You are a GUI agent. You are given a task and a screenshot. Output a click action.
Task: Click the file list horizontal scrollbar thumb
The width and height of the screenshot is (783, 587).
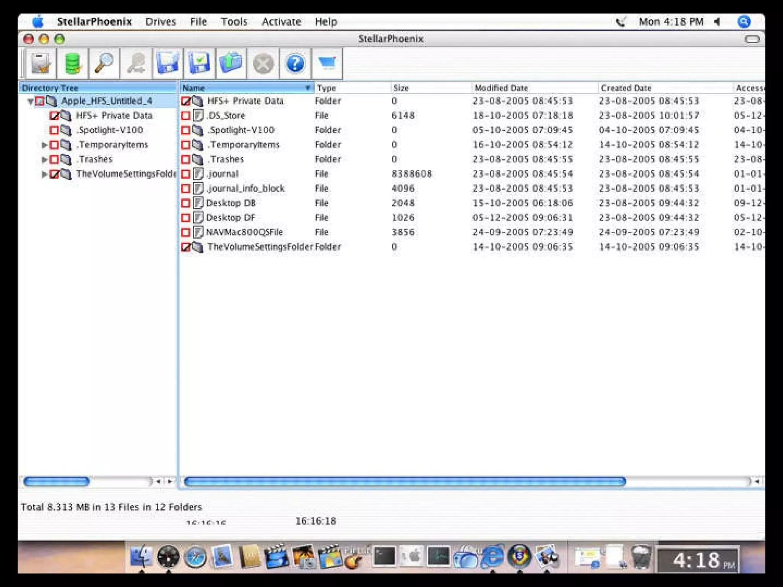coord(404,482)
